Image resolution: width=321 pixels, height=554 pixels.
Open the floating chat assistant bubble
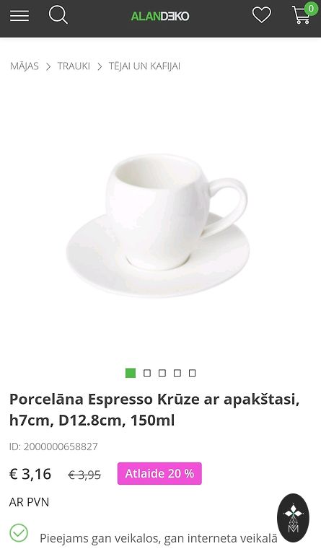293,518
